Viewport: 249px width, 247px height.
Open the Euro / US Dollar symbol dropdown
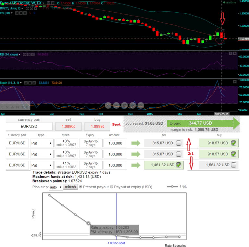pos(43,3)
